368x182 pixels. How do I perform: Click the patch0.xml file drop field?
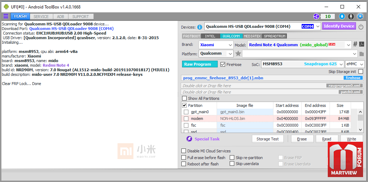[272, 92]
